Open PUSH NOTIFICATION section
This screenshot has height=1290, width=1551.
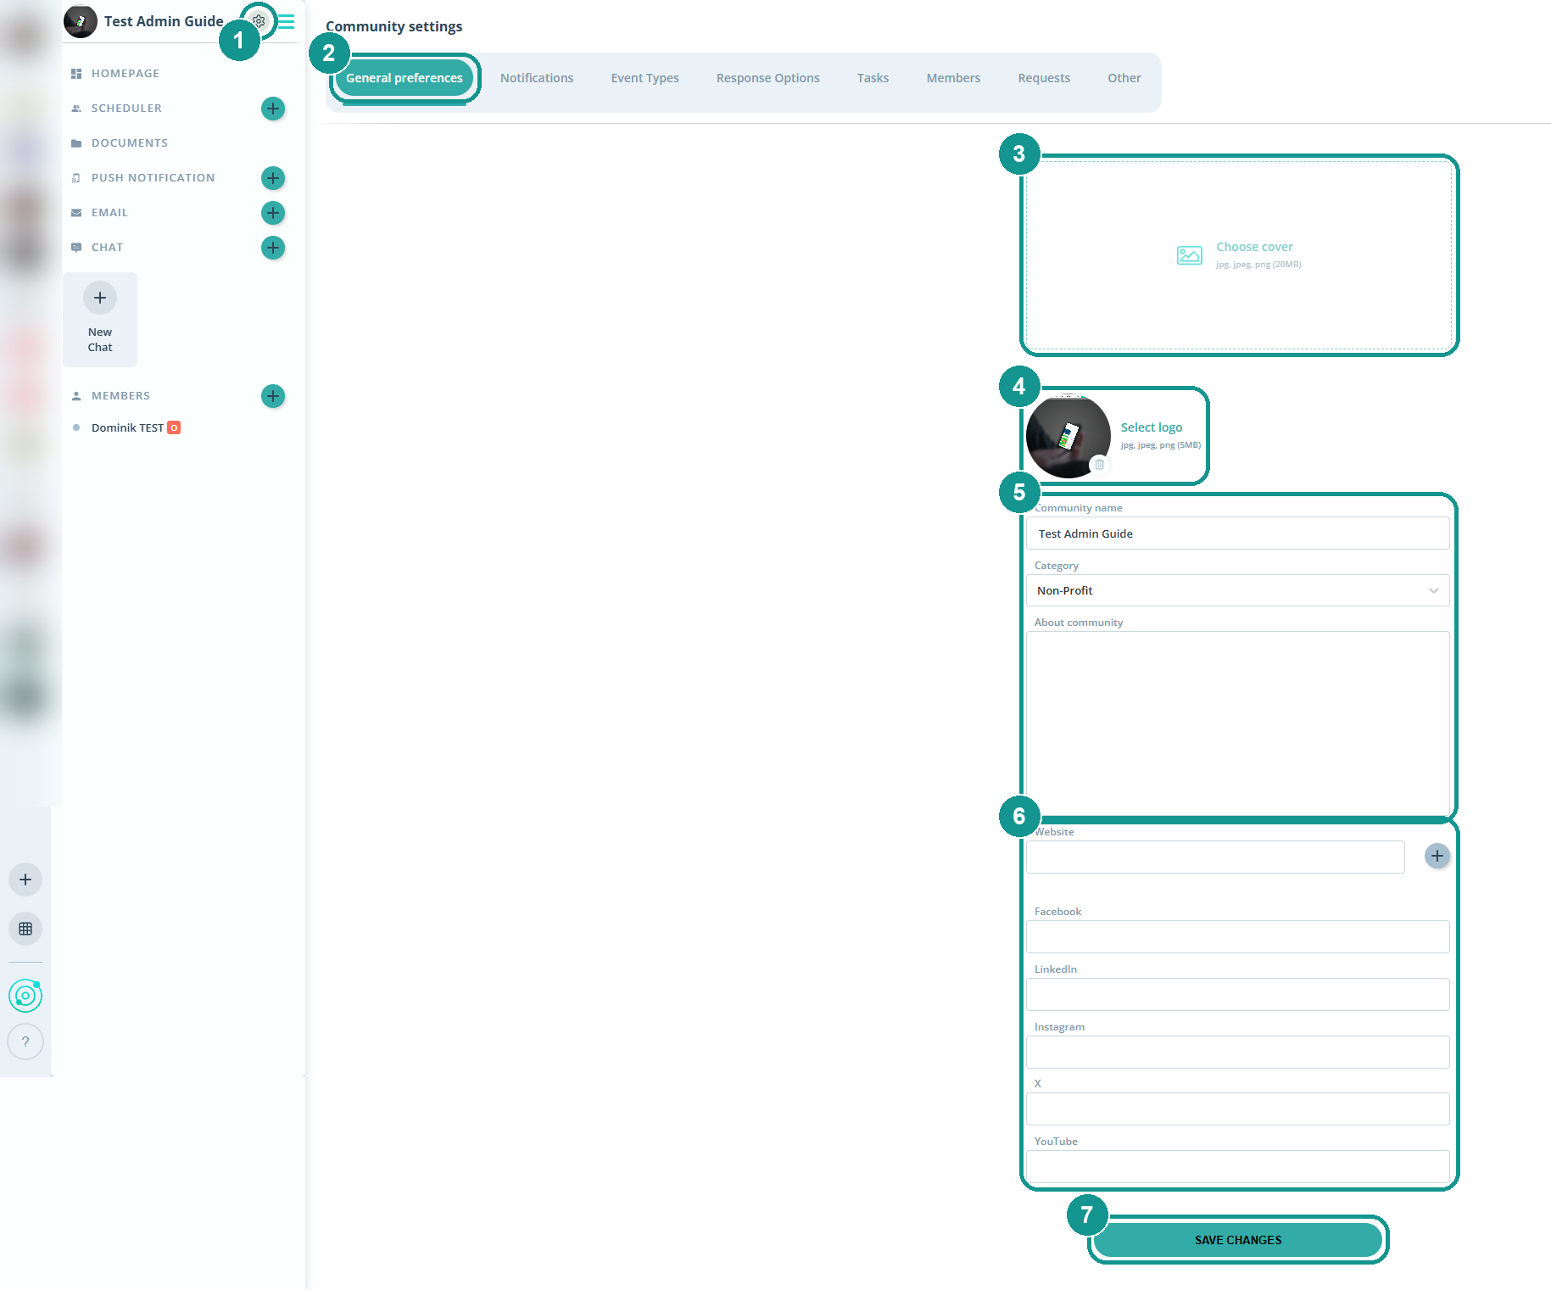(153, 178)
